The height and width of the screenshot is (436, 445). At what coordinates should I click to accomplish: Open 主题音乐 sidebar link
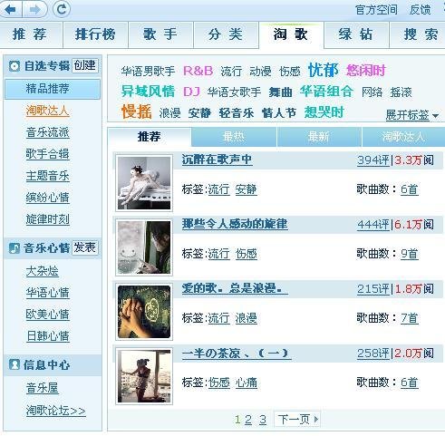tap(47, 176)
